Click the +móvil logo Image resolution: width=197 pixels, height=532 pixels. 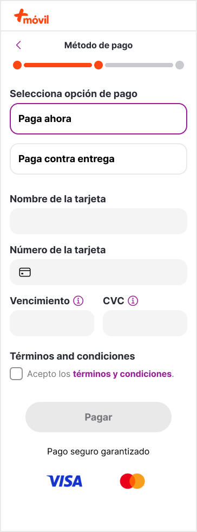click(x=31, y=17)
